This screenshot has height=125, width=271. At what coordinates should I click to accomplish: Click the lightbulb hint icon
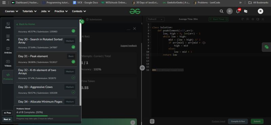(152, 121)
